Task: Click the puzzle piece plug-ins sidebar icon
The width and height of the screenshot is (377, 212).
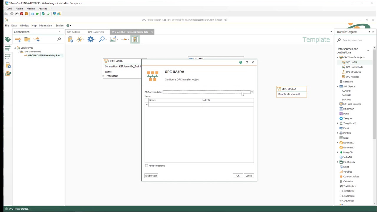Action: point(8,39)
